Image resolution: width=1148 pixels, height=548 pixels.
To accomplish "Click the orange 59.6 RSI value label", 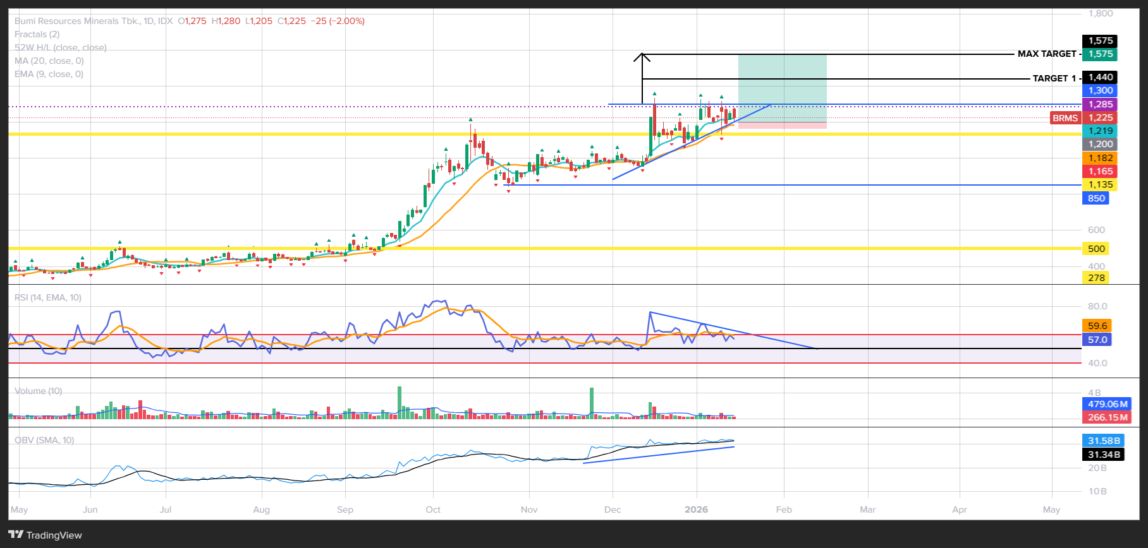I will tap(1097, 326).
